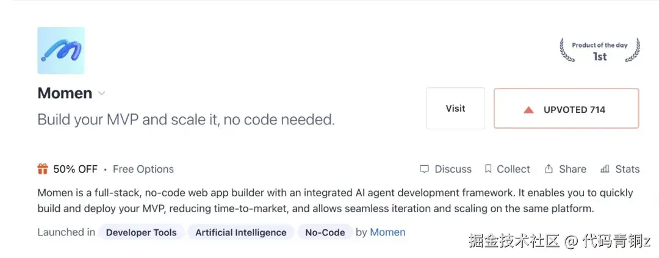Screen dimensions: 659x258
Task: Click the red upvote triangle icon
Action: pyautogui.click(x=528, y=110)
